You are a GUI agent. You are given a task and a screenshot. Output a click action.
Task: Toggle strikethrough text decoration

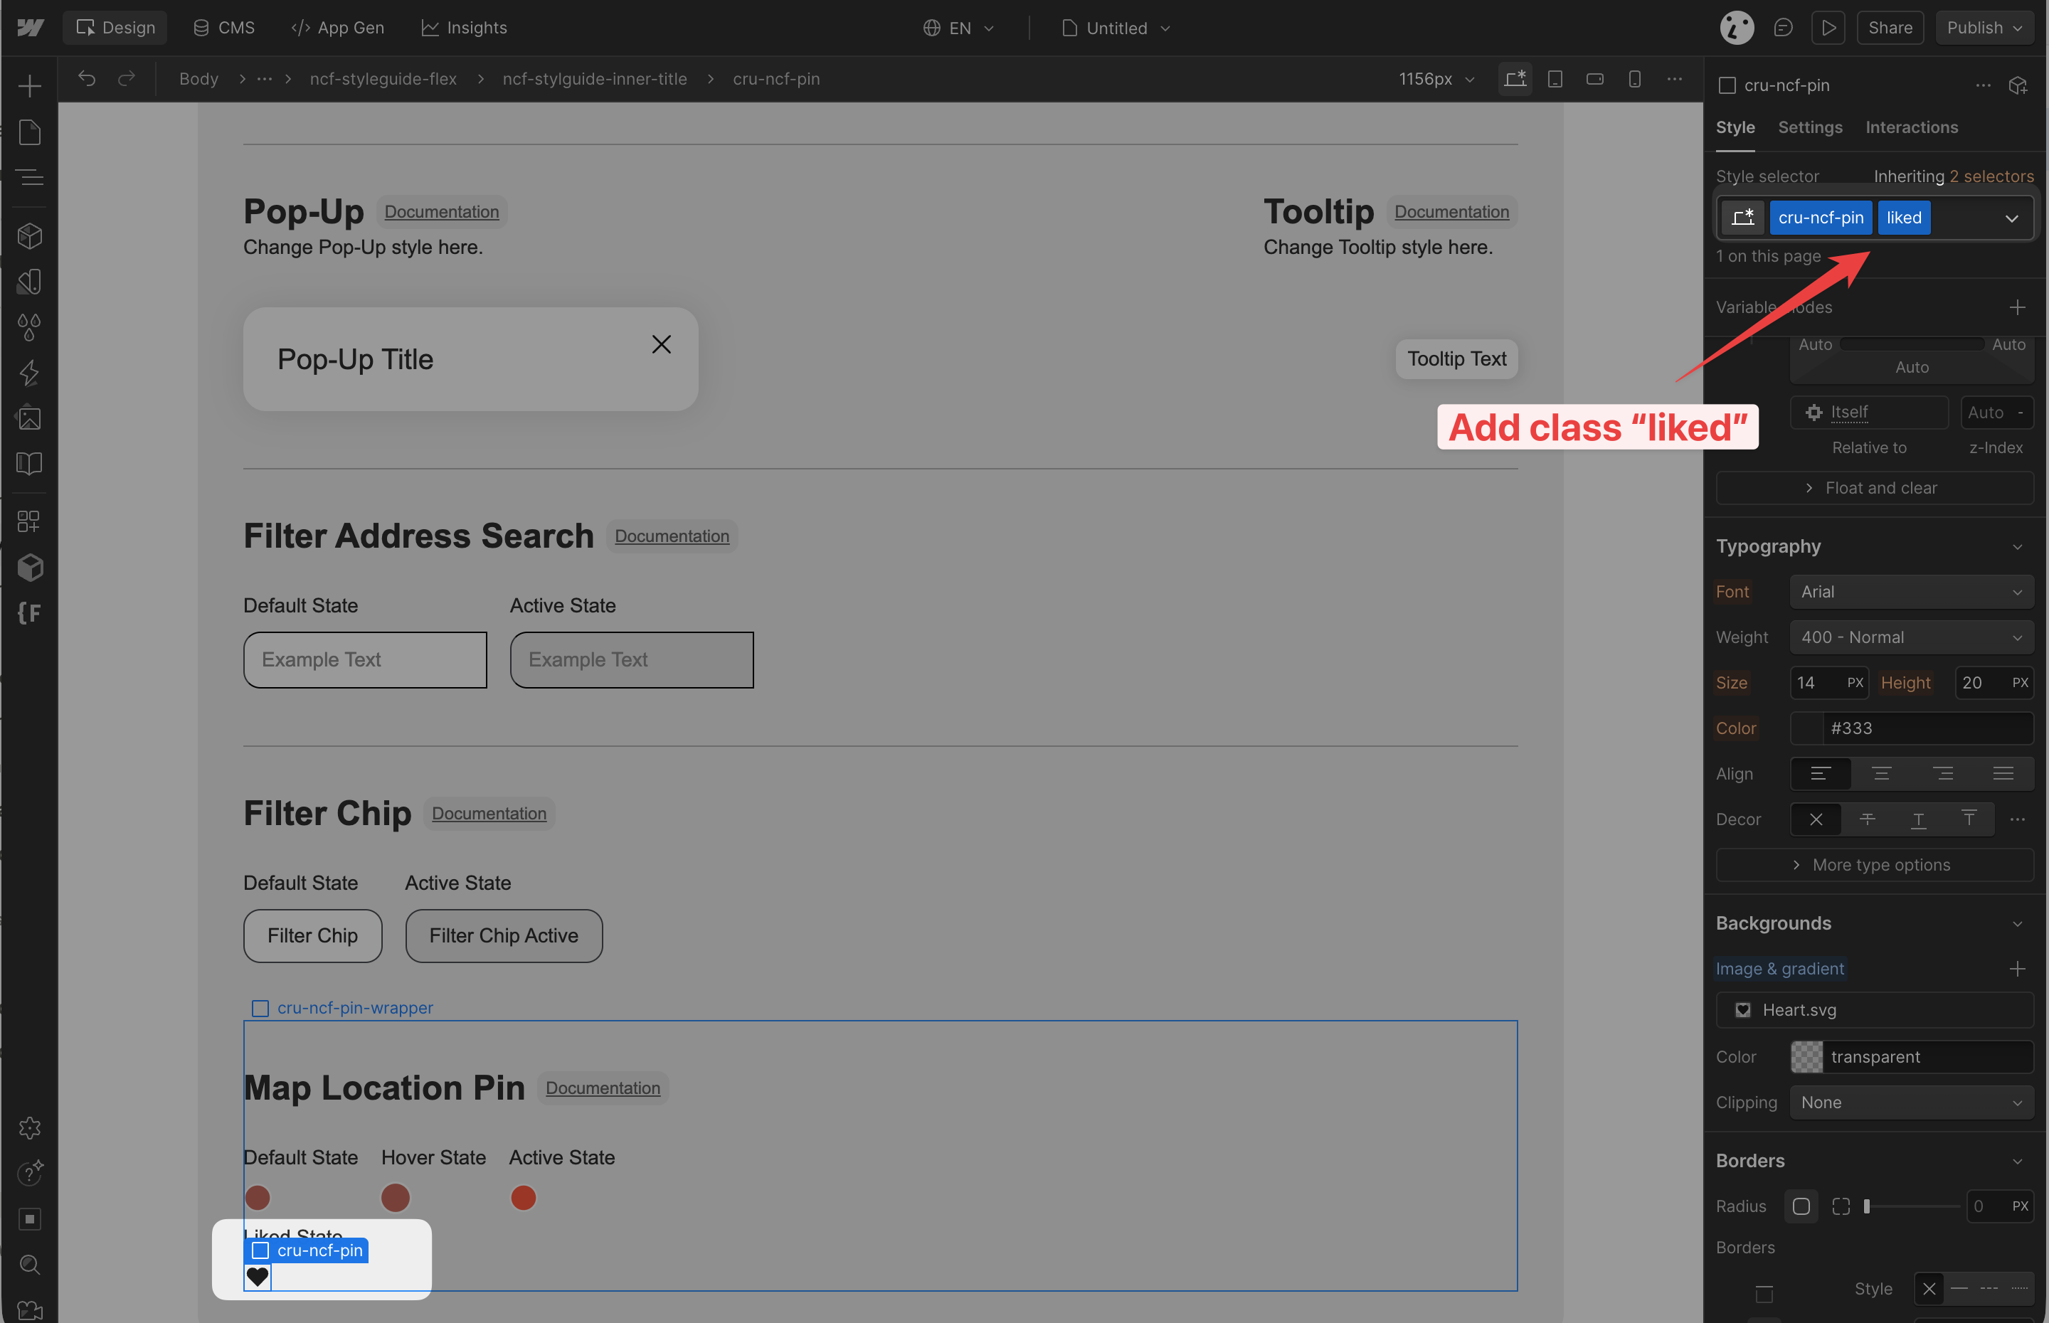pyautogui.click(x=1867, y=819)
